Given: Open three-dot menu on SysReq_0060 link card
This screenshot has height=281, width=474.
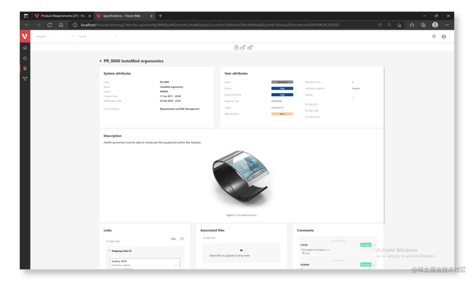Looking at the screenshot, I should [x=176, y=265].
